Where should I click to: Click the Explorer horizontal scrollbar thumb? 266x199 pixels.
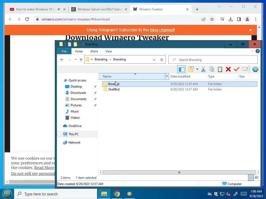(x=179, y=172)
